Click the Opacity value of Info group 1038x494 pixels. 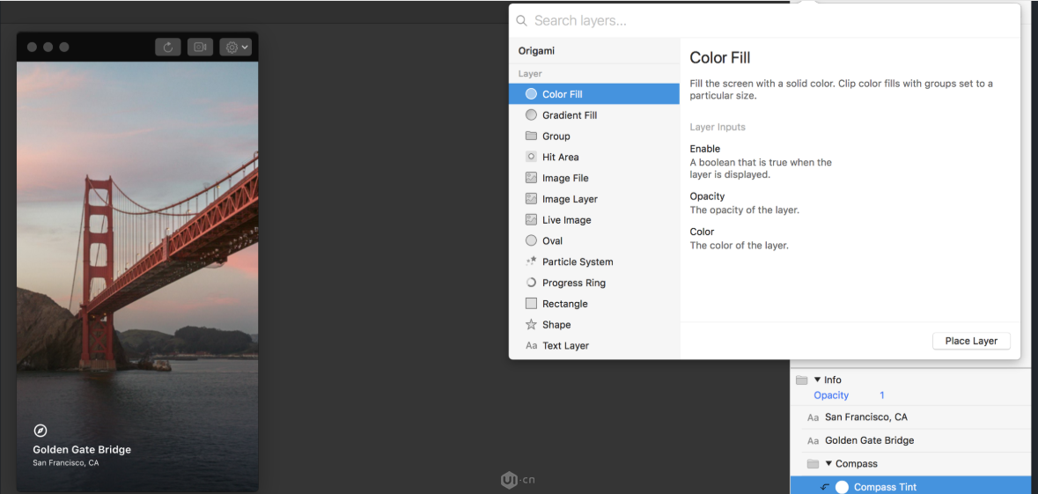click(x=882, y=395)
